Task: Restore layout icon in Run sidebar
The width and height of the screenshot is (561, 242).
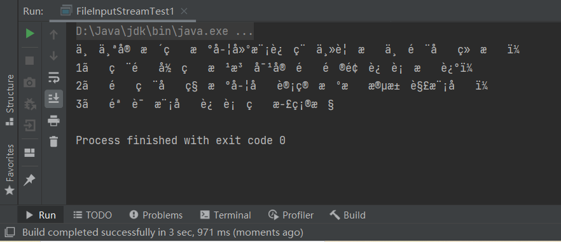Action: [30, 153]
